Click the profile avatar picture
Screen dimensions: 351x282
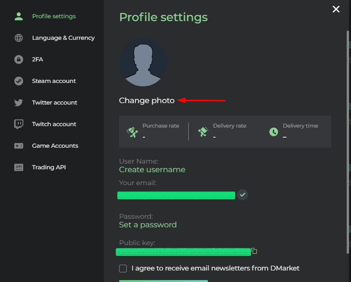[x=143, y=62]
